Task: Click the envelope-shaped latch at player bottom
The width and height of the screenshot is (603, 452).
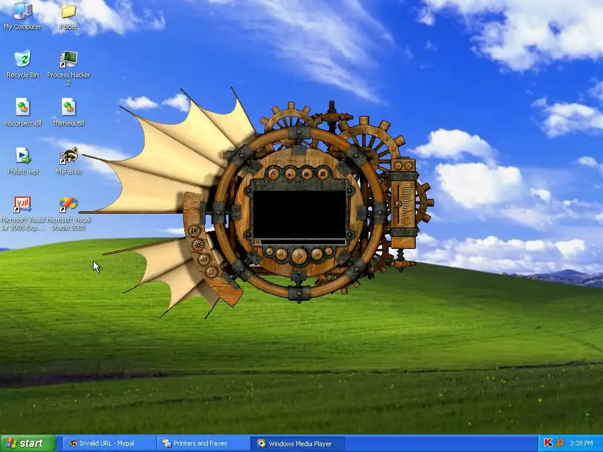Action: tap(299, 275)
